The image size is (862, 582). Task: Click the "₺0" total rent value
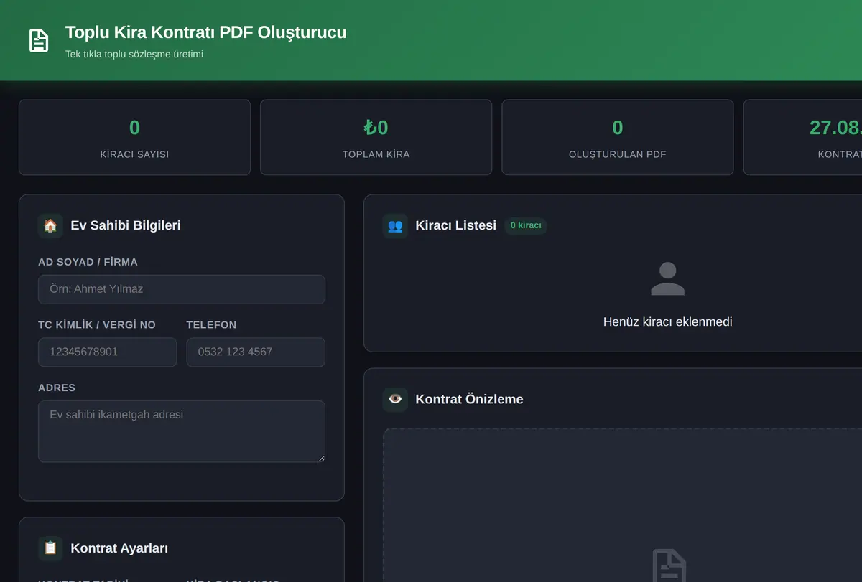376,128
